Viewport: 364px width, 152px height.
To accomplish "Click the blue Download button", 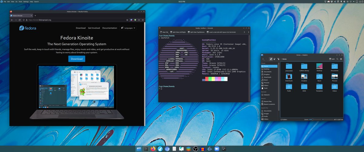I will (x=77, y=59).
